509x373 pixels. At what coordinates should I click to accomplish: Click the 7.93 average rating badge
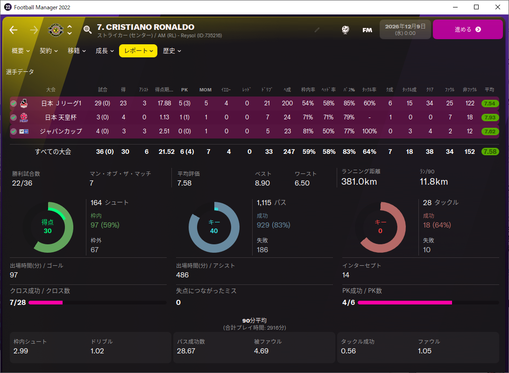490,117
